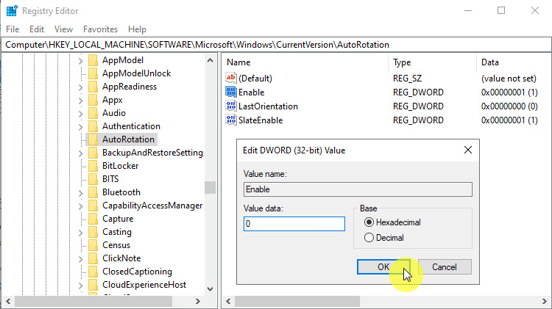Select the Hexadecimal base option
Image resolution: width=552 pixels, height=309 pixels.
(x=369, y=222)
